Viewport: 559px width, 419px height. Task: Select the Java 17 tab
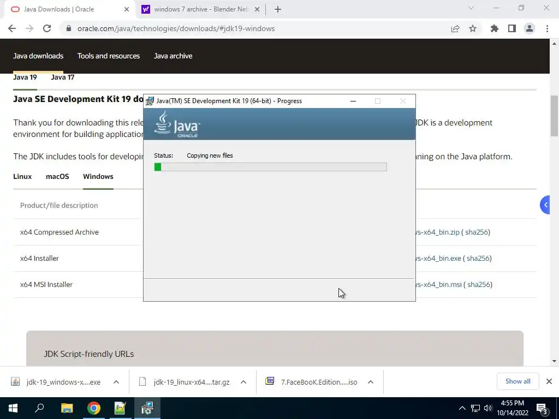62,77
